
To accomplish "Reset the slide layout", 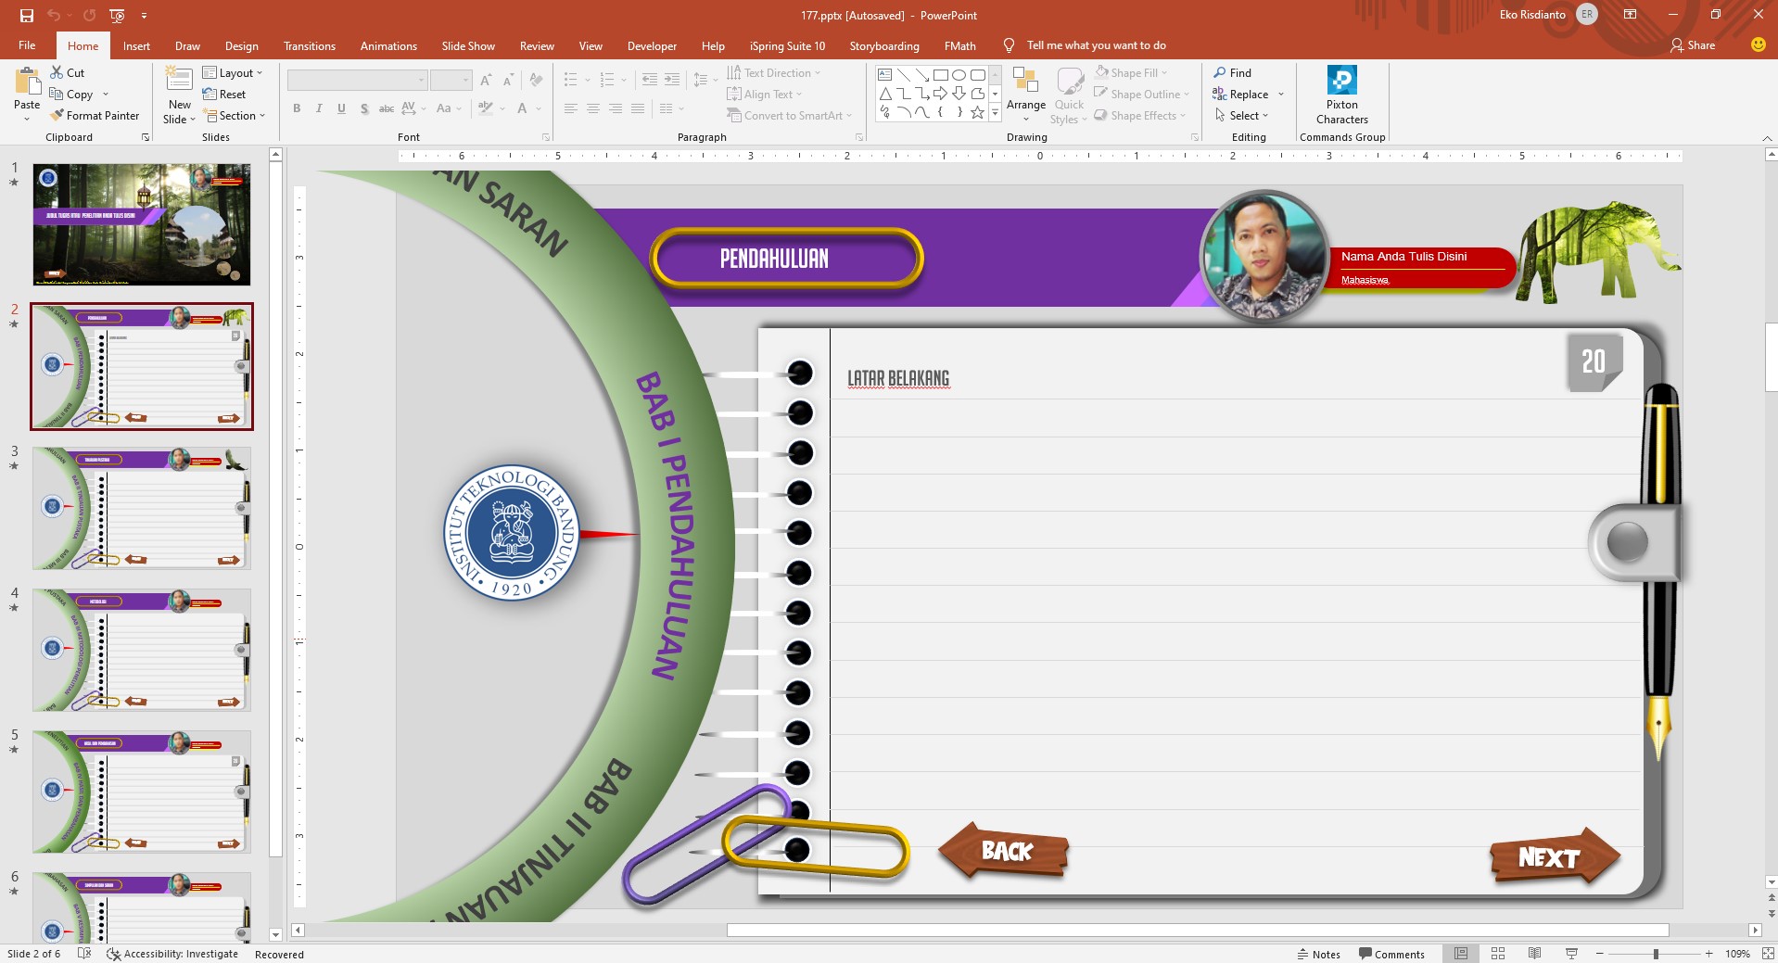I will tap(224, 95).
